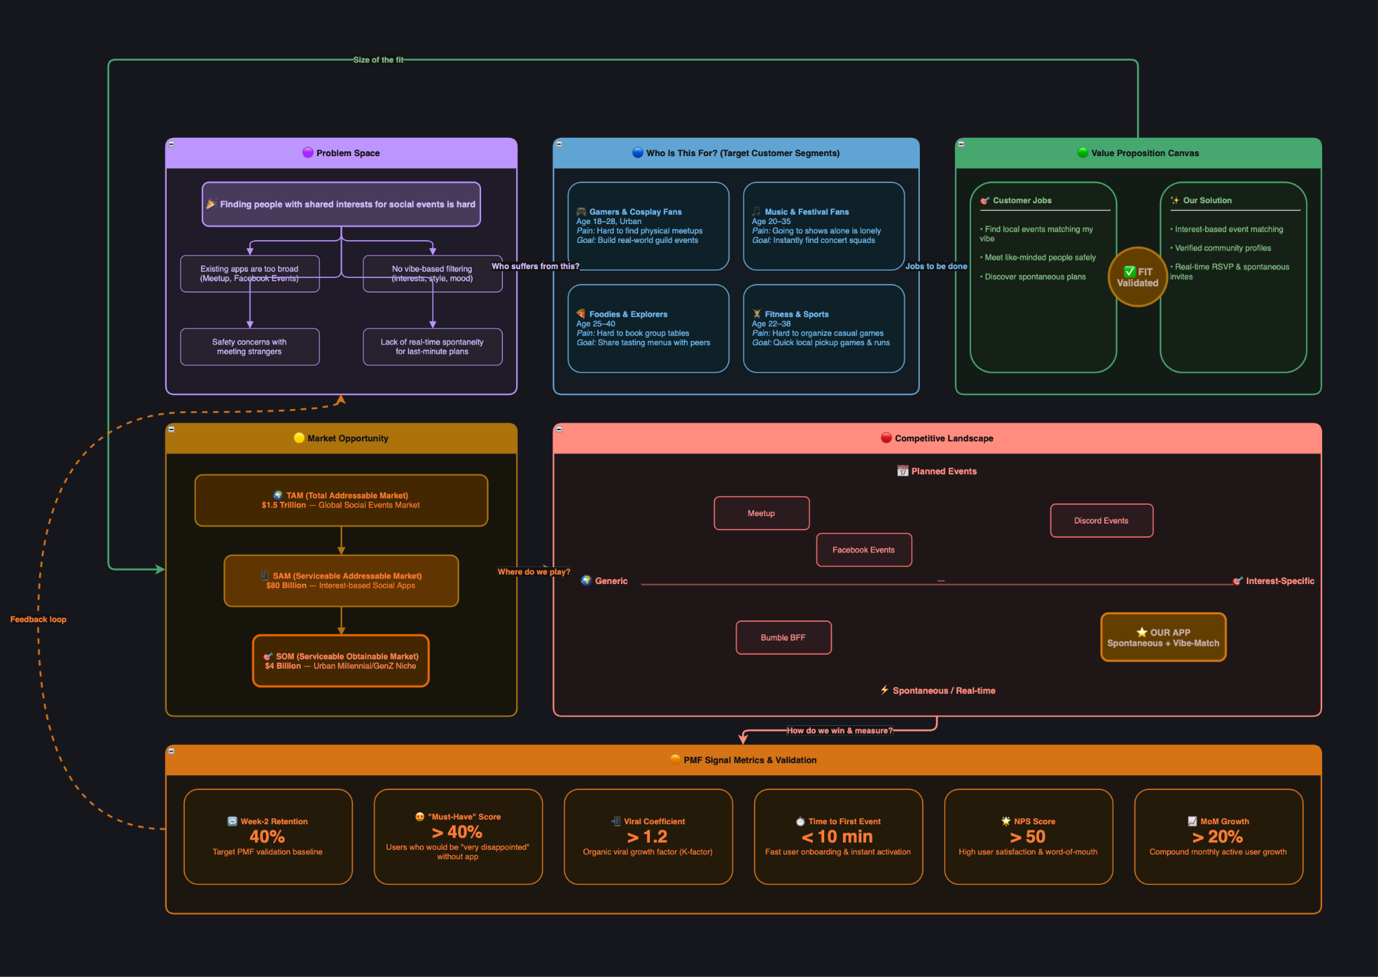Image resolution: width=1378 pixels, height=977 pixels.
Task: Click the Where do we play? edge label
Action: coord(534,572)
